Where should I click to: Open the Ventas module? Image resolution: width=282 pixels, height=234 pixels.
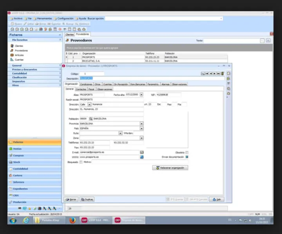[x=34, y=149]
